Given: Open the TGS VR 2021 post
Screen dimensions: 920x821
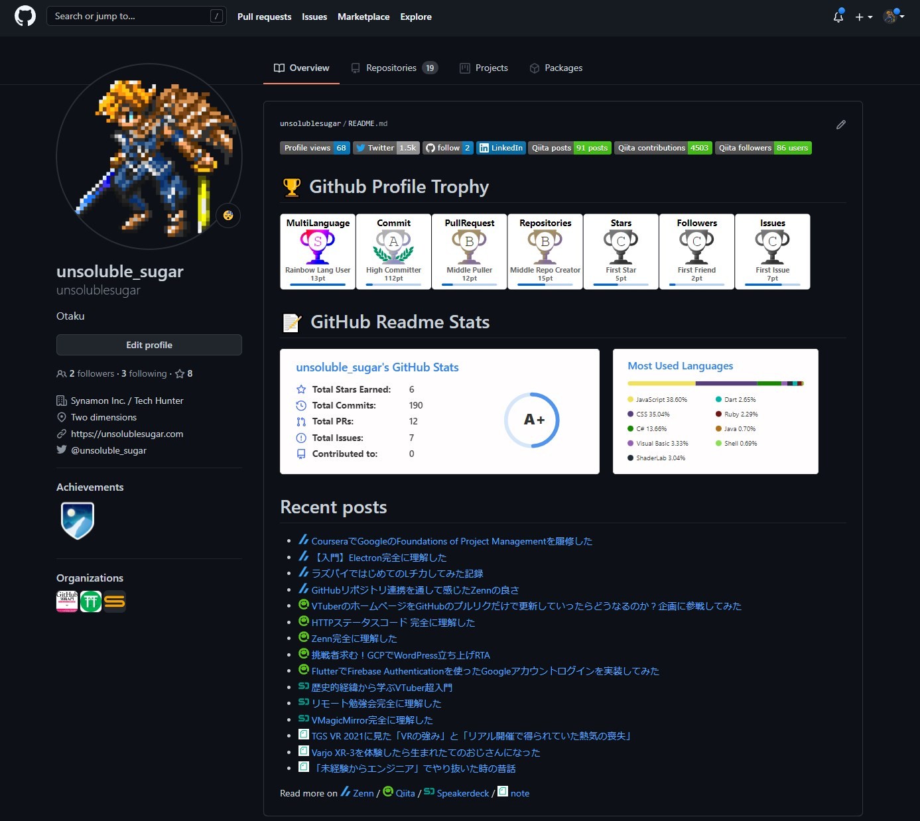Looking at the screenshot, I should point(472,736).
